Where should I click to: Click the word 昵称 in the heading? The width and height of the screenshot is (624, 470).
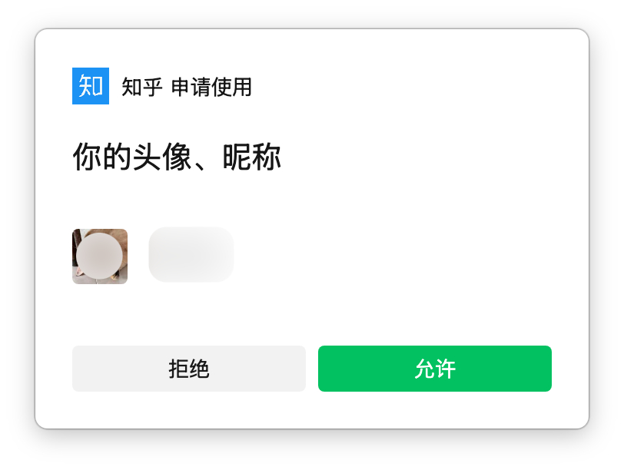click(251, 157)
